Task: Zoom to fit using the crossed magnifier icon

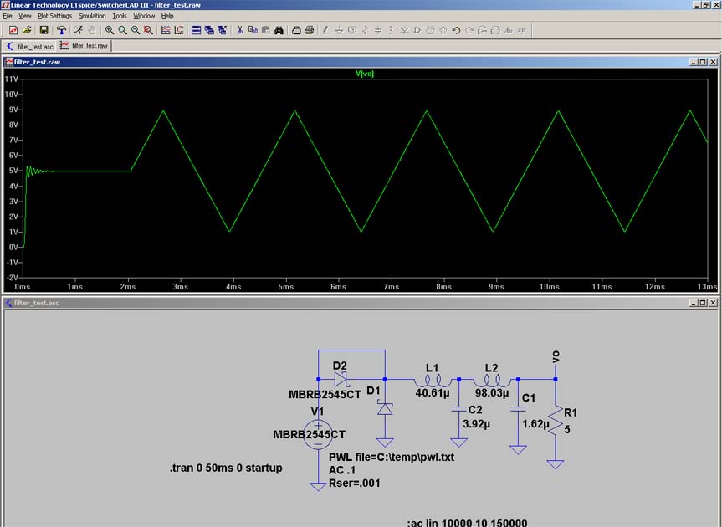Action: (148, 30)
